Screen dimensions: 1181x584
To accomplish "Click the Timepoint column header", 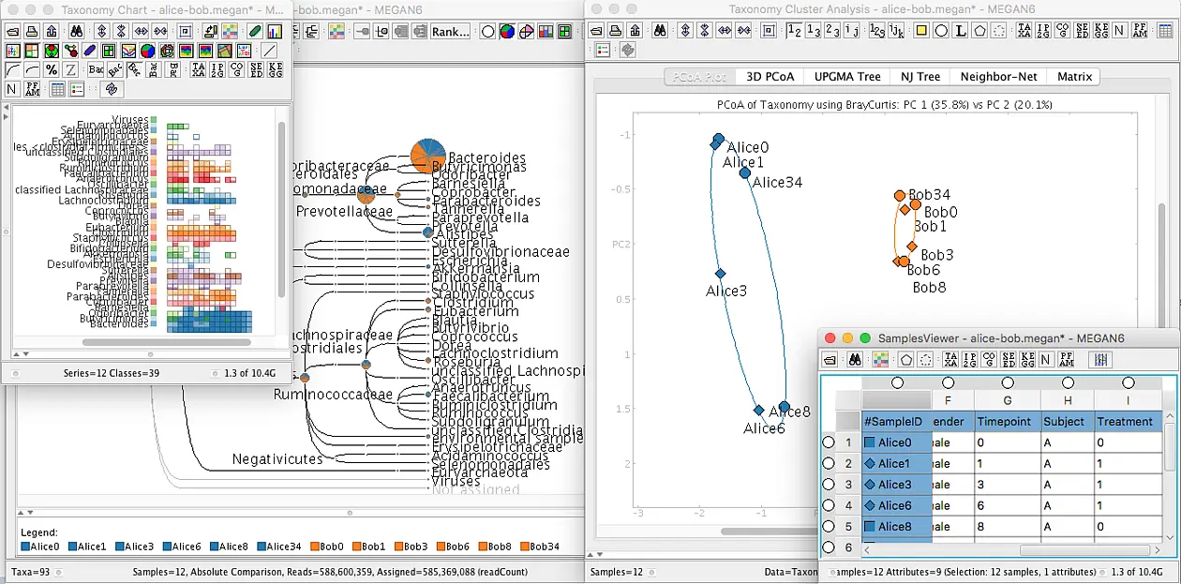I will click(1006, 422).
